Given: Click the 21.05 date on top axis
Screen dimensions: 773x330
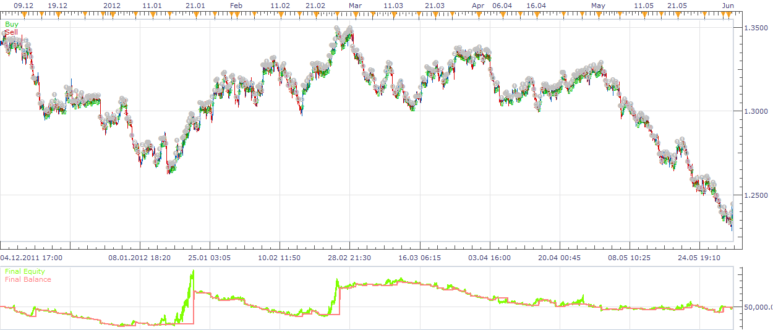Looking at the screenshot, I should (677, 6).
